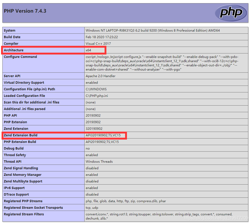Click 'Configuration File (php.ini) Path' label

tap(29, 89)
